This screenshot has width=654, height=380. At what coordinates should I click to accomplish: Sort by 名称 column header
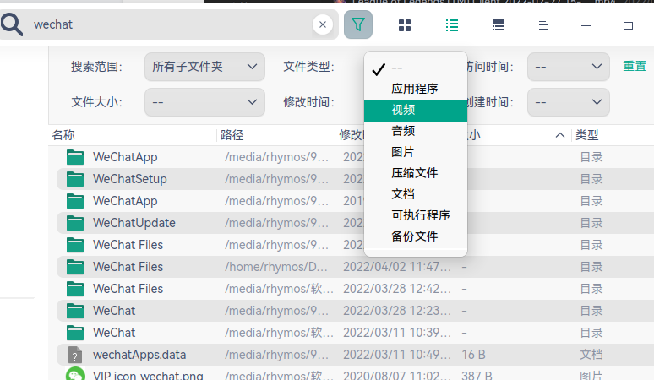(63, 135)
